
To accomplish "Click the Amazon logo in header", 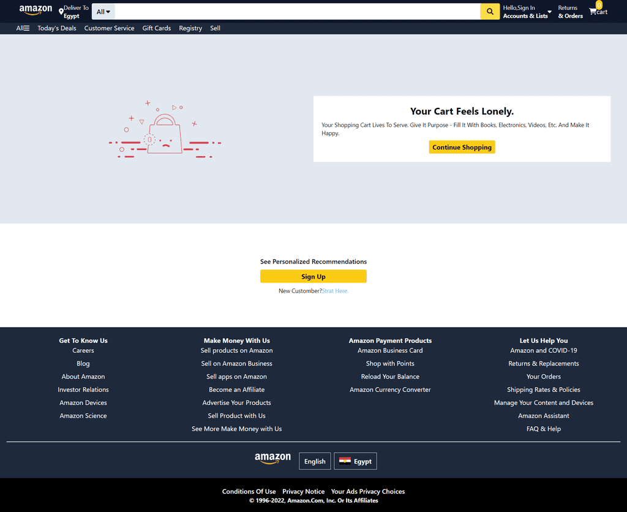I will 36,10.
